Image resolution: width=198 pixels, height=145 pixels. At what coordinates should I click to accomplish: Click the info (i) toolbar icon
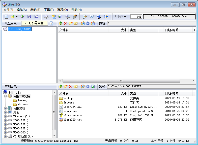tap(92, 17)
